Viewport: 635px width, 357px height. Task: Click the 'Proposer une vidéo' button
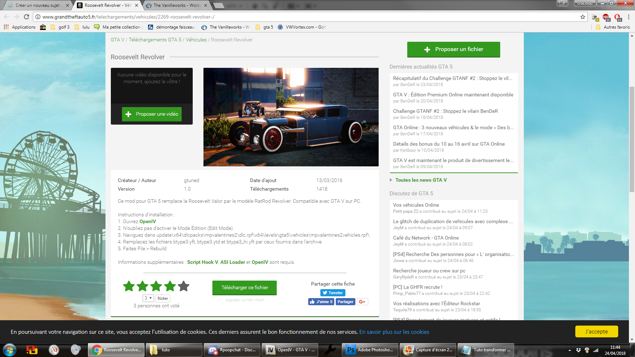click(x=152, y=114)
